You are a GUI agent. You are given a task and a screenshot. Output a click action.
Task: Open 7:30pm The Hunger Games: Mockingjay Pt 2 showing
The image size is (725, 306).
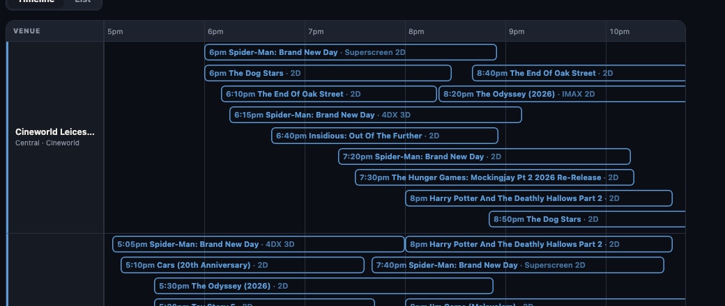[494, 178]
